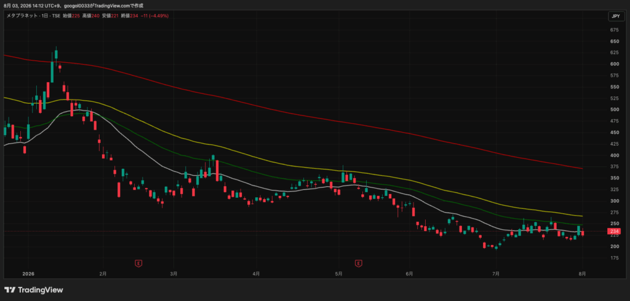Click 375 on the price axis
630x301 pixels.
coord(615,166)
